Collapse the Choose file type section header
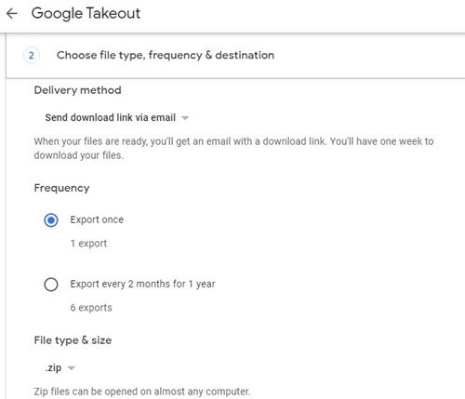The width and height of the screenshot is (465, 399). 235,56
